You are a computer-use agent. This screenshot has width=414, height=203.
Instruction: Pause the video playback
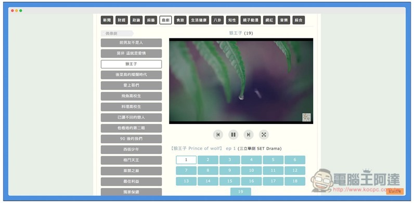[x=233, y=134]
